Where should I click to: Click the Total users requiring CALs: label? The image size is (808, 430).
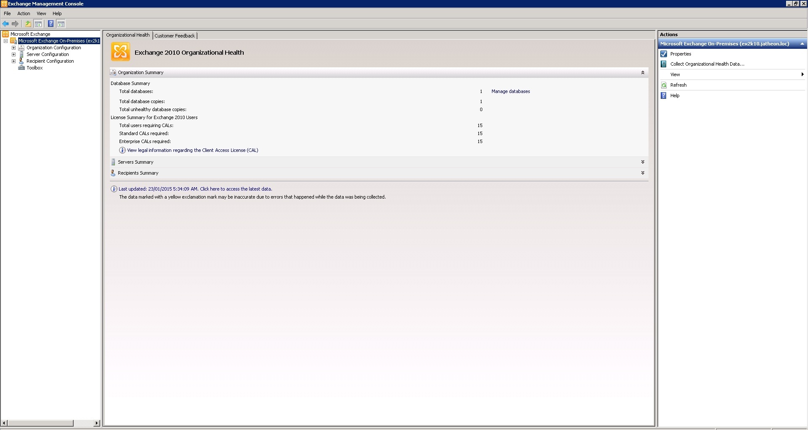[146, 125]
